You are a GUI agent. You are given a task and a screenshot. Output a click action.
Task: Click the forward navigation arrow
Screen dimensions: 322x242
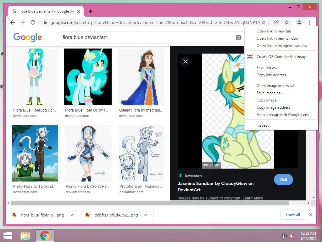point(23,22)
